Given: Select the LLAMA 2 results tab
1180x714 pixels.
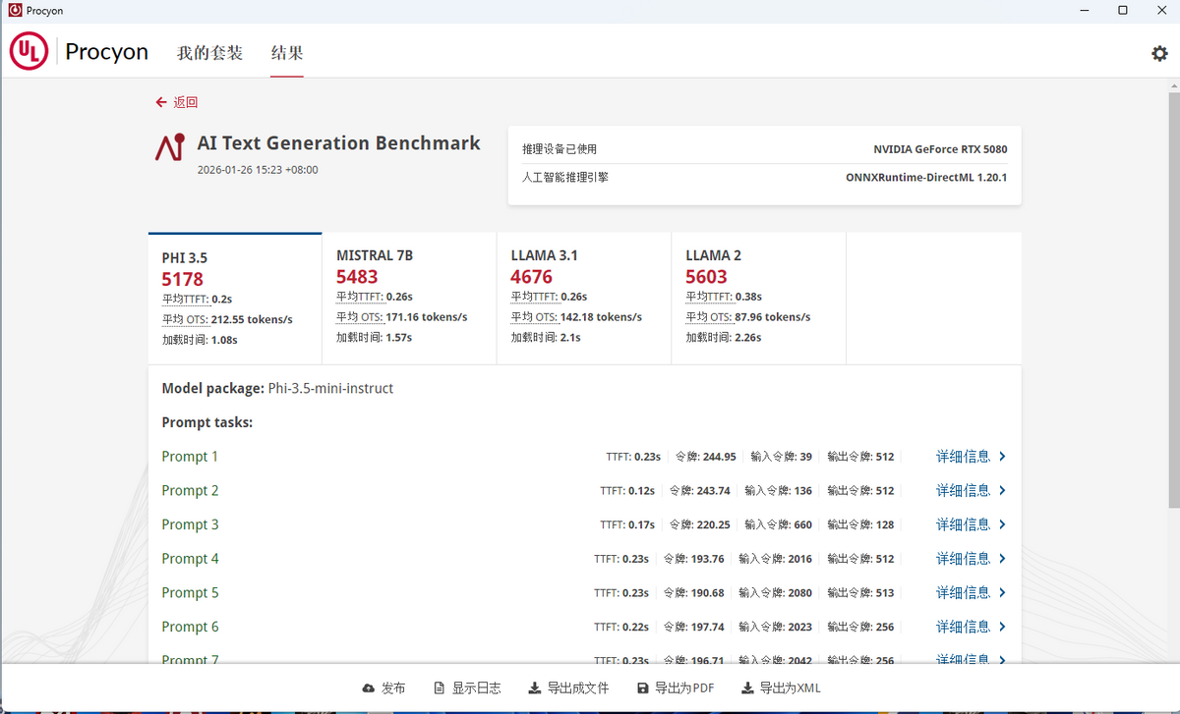Looking at the screenshot, I should (758, 298).
